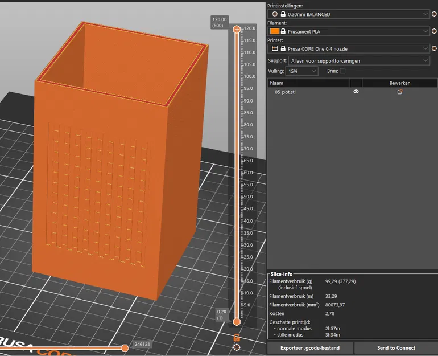Open the Vulling infill percentage dropdown

(301, 71)
